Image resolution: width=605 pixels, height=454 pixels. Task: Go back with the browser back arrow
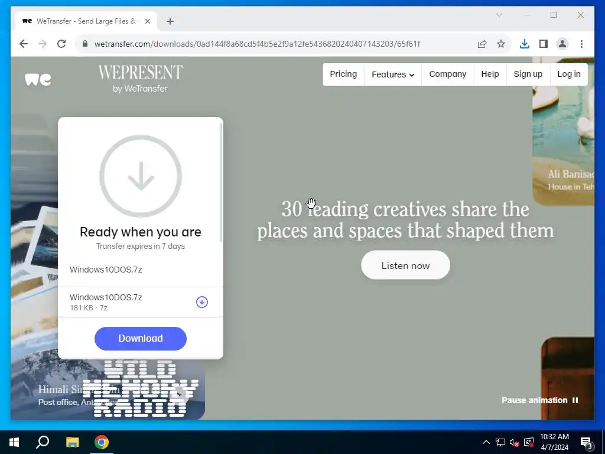[24, 44]
